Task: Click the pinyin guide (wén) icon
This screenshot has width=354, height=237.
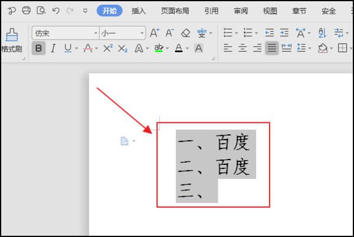Action: pyautogui.click(x=202, y=33)
